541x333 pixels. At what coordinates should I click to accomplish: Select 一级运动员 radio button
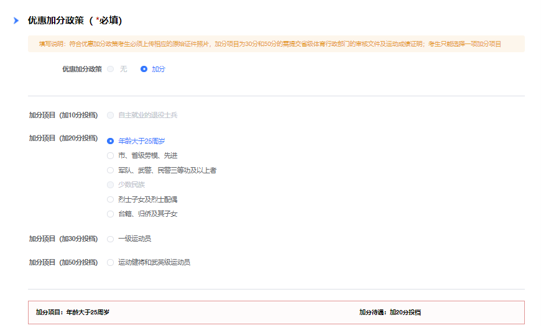click(111, 239)
